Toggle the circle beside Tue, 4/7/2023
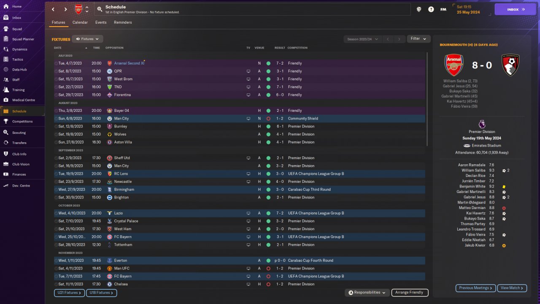 tap(56, 63)
